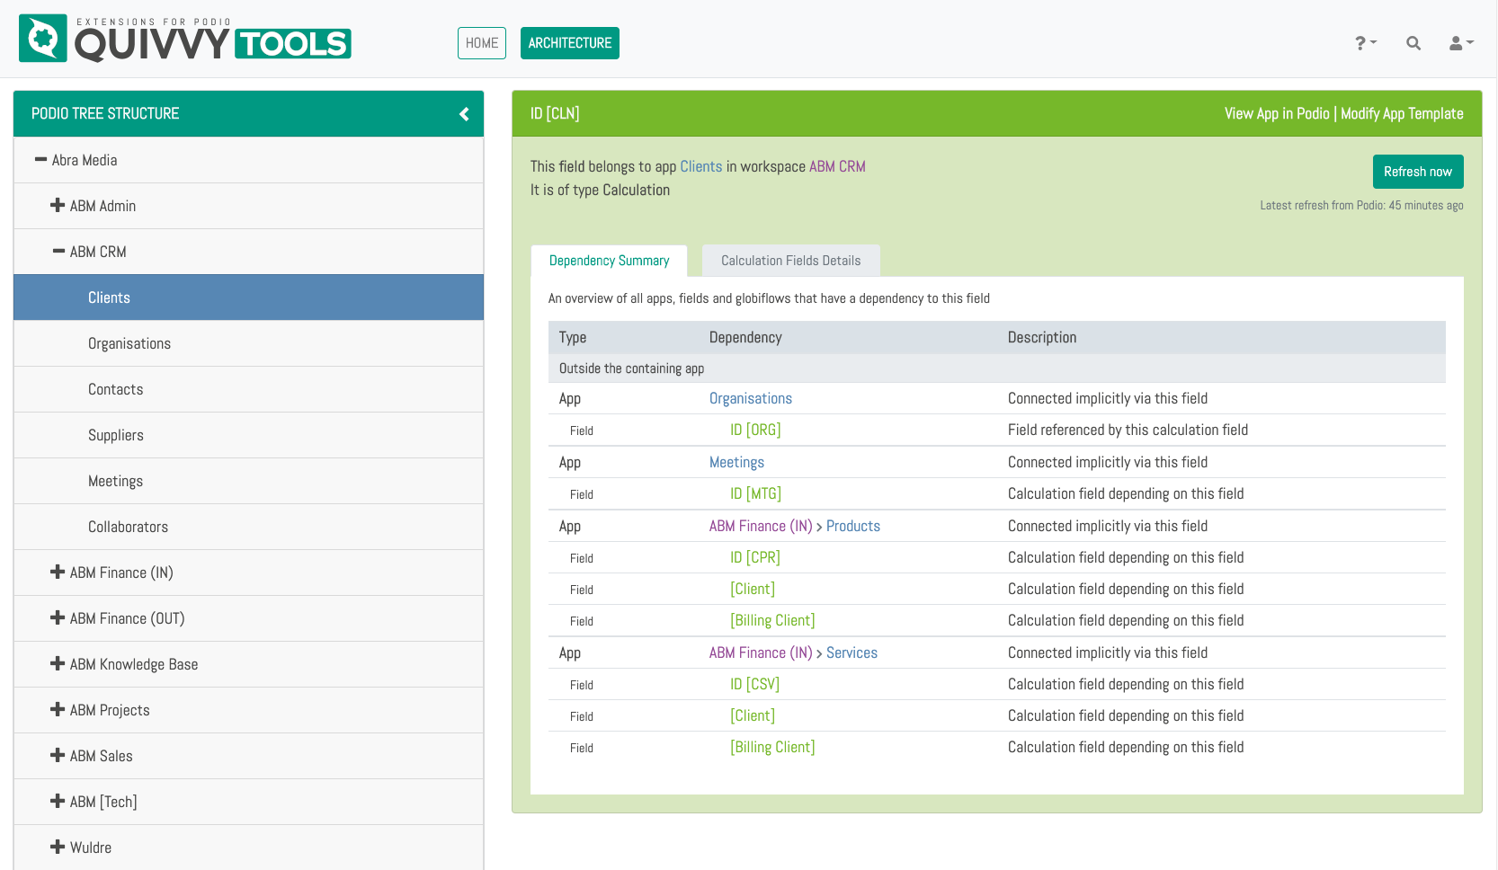Select Clients app in the tree
The height and width of the screenshot is (870, 1498).
(x=248, y=297)
